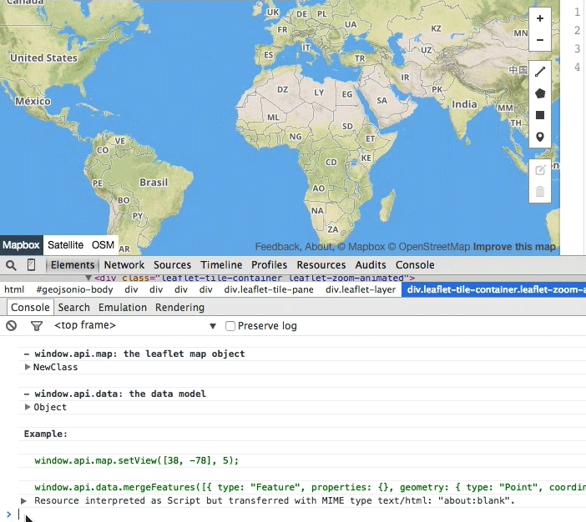
Task: Toggle the Preserve log checkbox
Action: pyautogui.click(x=230, y=326)
